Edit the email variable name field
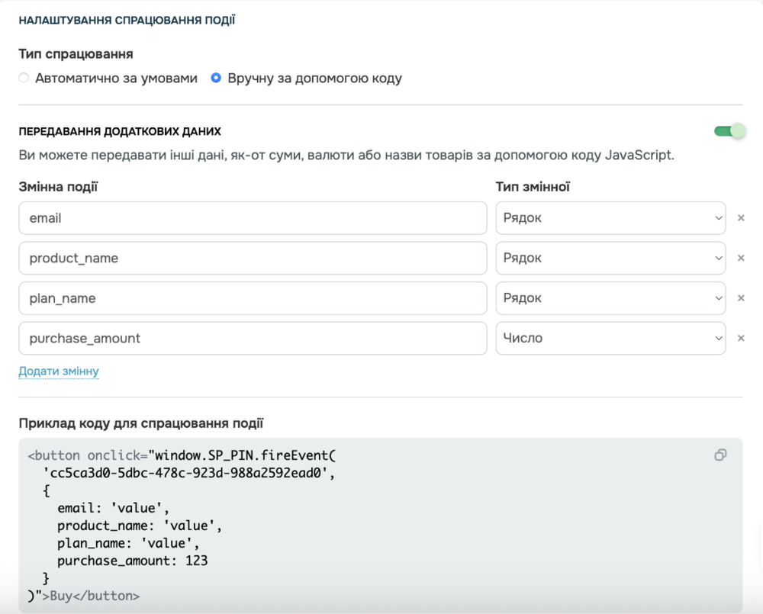 click(253, 218)
